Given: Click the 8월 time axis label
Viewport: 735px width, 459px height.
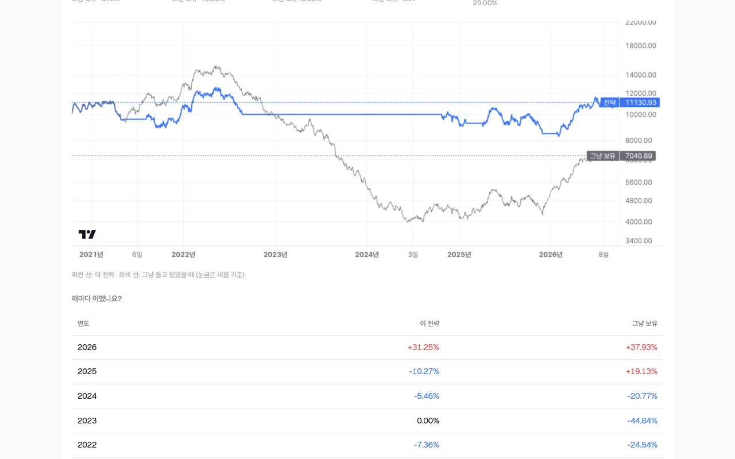Looking at the screenshot, I should click(604, 255).
